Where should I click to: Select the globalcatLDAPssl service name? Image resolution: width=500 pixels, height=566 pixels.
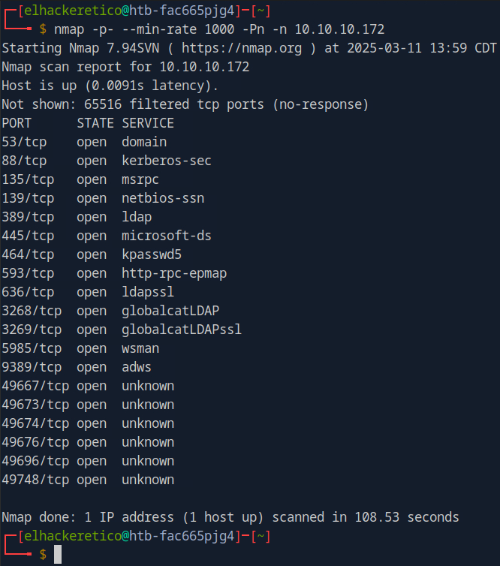coord(182,330)
